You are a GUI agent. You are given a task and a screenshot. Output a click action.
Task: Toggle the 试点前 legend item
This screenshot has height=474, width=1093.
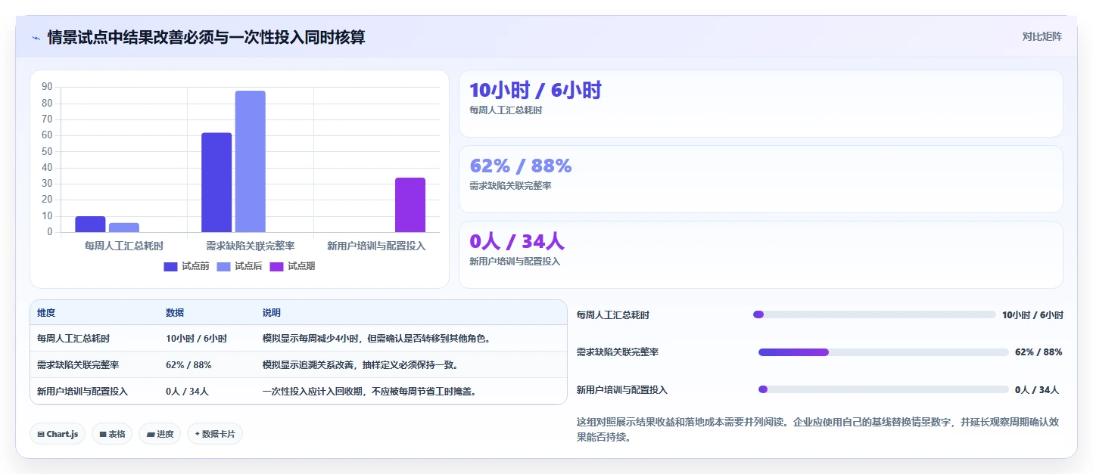tap(186, 266)
